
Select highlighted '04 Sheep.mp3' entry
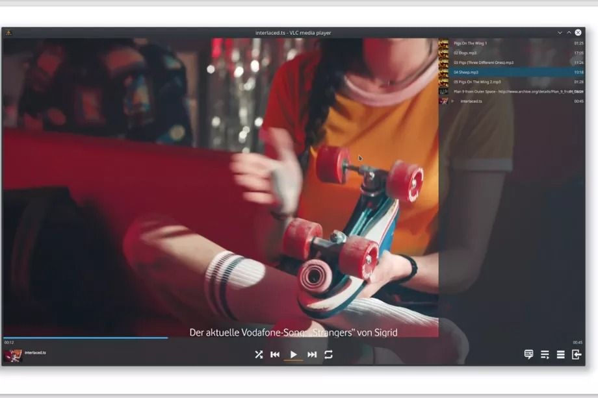(x=466, y=72)
